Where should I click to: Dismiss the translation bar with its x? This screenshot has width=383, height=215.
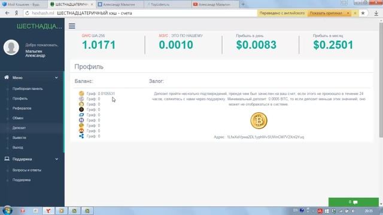[355, 13]
